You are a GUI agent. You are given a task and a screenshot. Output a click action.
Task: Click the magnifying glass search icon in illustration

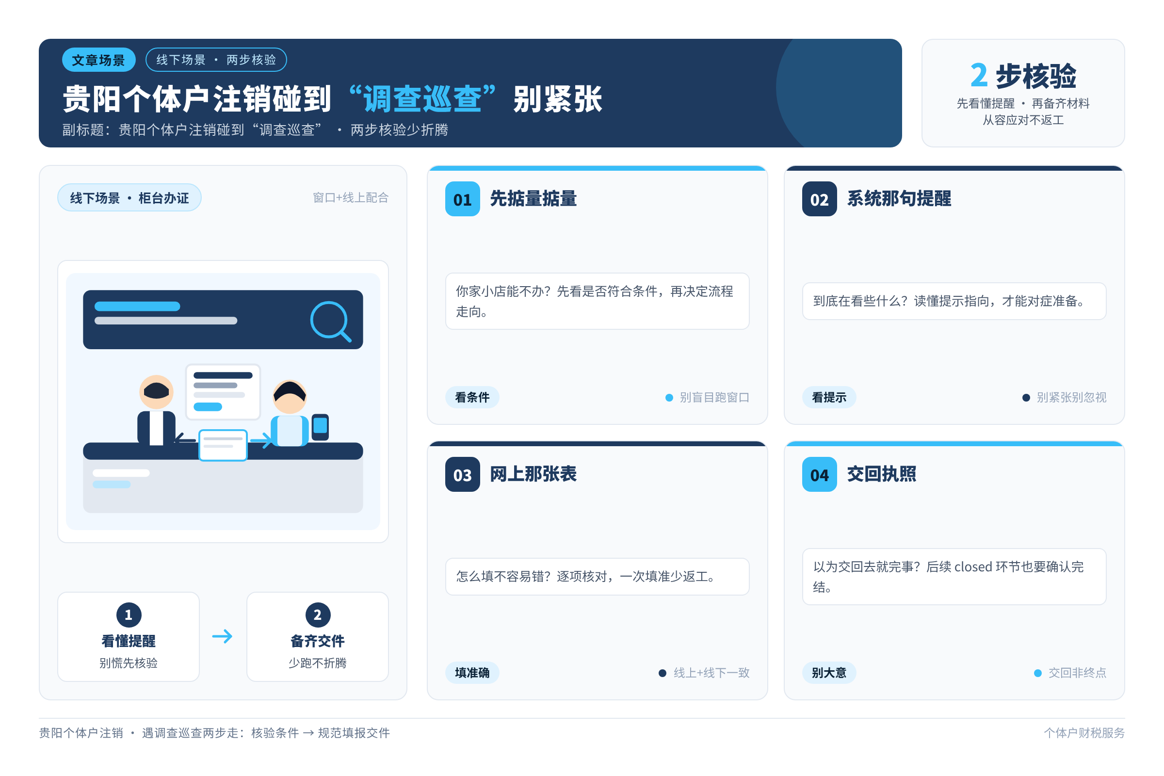click(331, 322)
